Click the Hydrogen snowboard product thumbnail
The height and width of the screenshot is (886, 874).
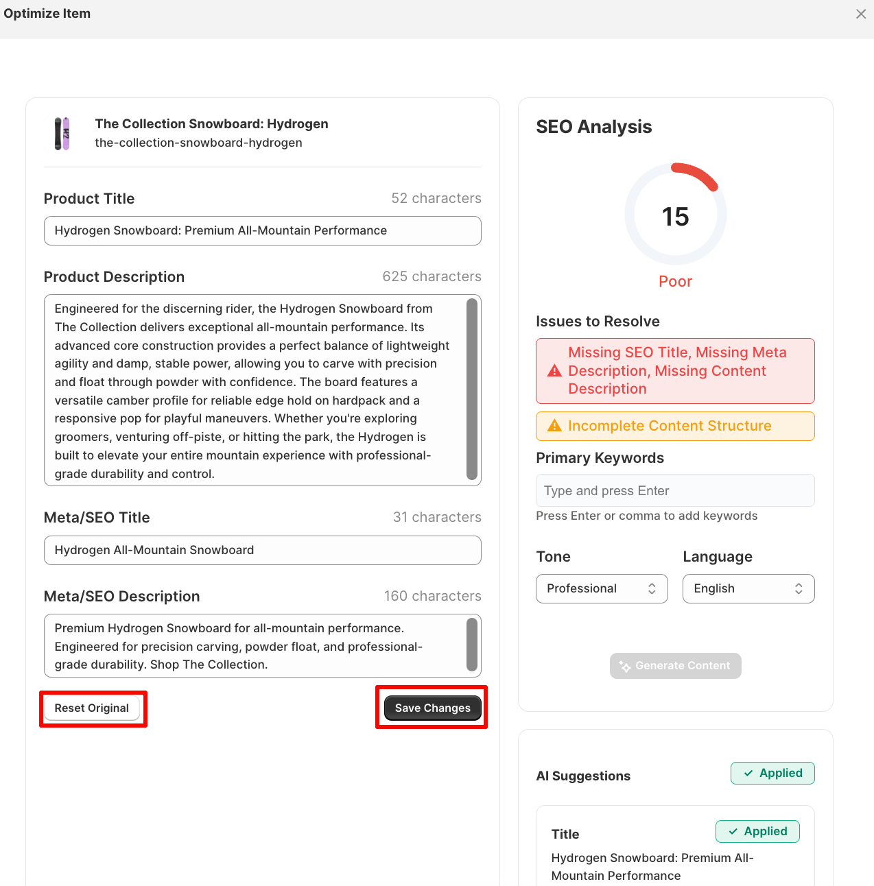[x=62, y=133]
